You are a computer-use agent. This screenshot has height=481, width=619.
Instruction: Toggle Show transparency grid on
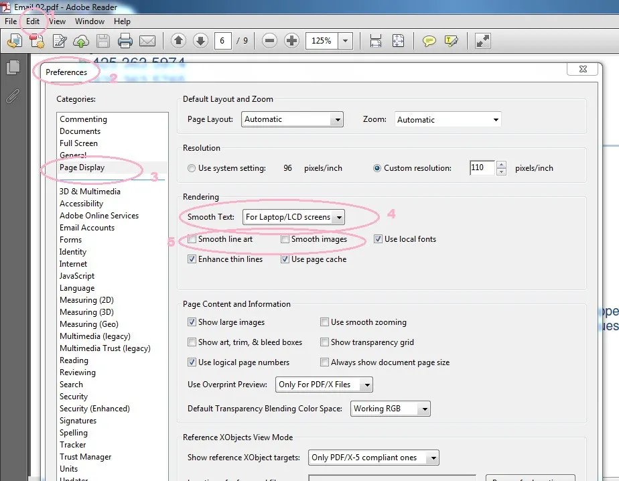325,342
